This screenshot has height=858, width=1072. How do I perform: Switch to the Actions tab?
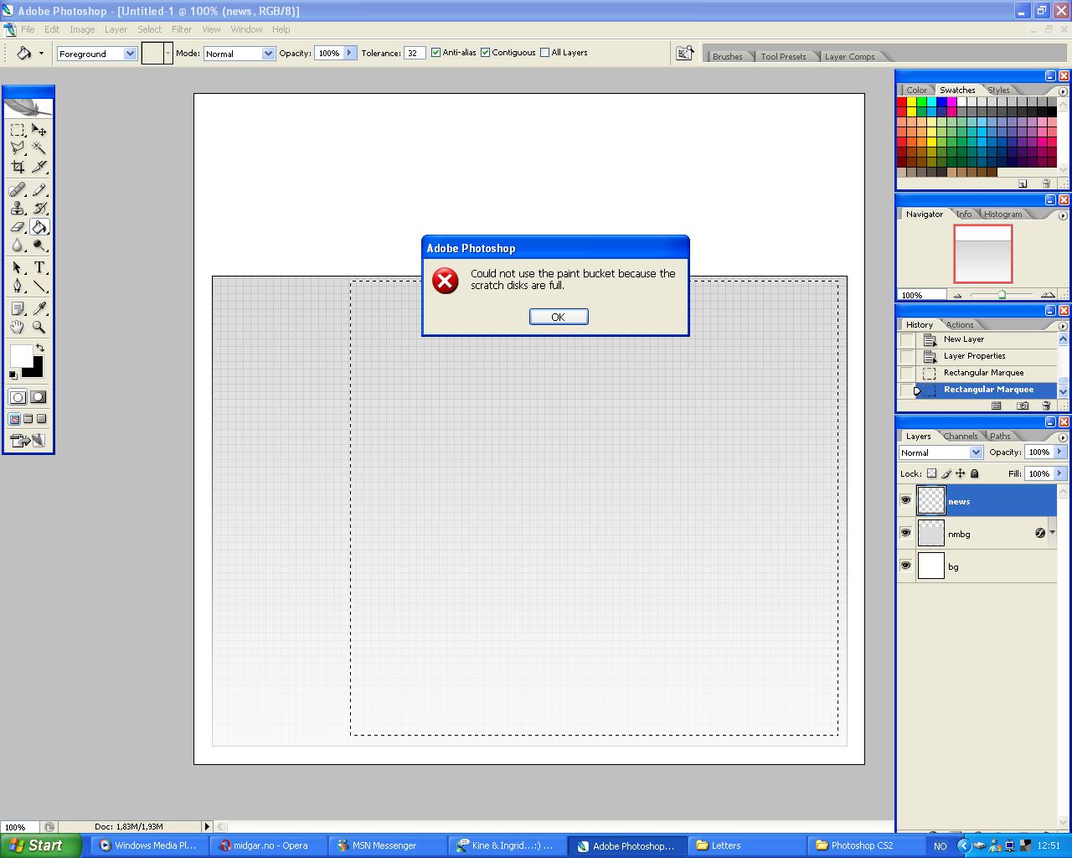click(x=960, y=324)
